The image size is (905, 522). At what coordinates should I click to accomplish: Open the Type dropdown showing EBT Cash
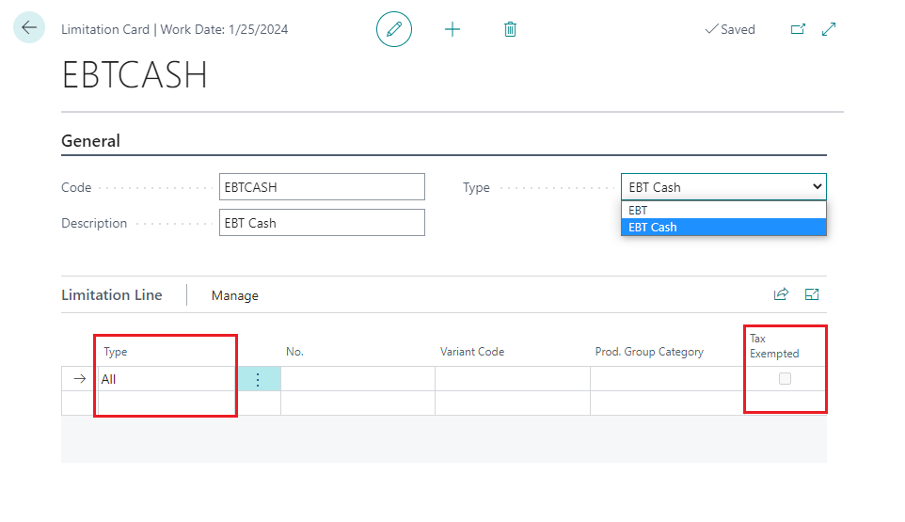point(722,187)
